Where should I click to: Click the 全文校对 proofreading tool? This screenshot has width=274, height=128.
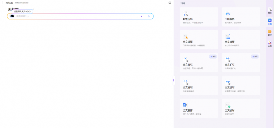click(x=241, y=108)
